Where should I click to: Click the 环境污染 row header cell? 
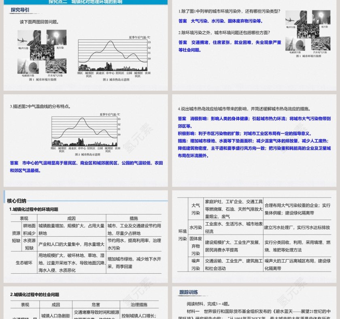tap(183, 234)
